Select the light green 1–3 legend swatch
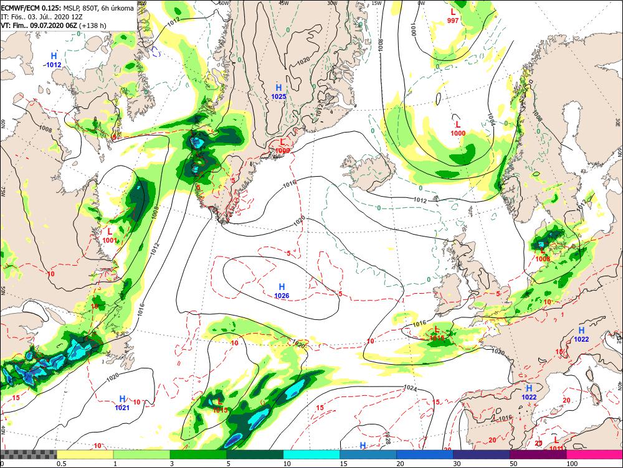Screen dimensions: 623x468 coord(141,454)
